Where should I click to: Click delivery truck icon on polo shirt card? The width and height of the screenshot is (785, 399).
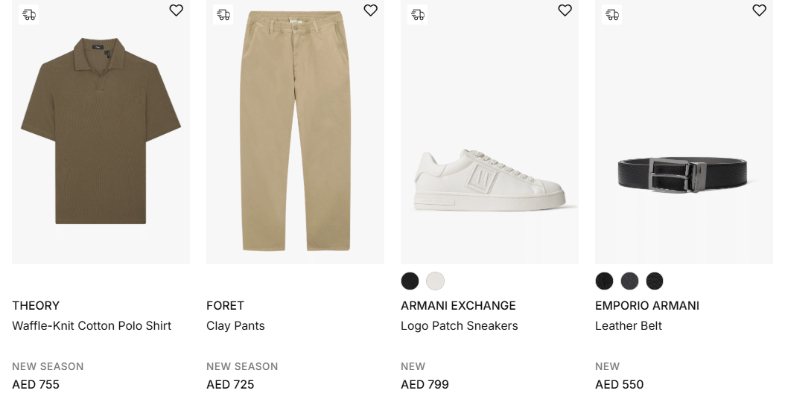click(x=29, y=14)
